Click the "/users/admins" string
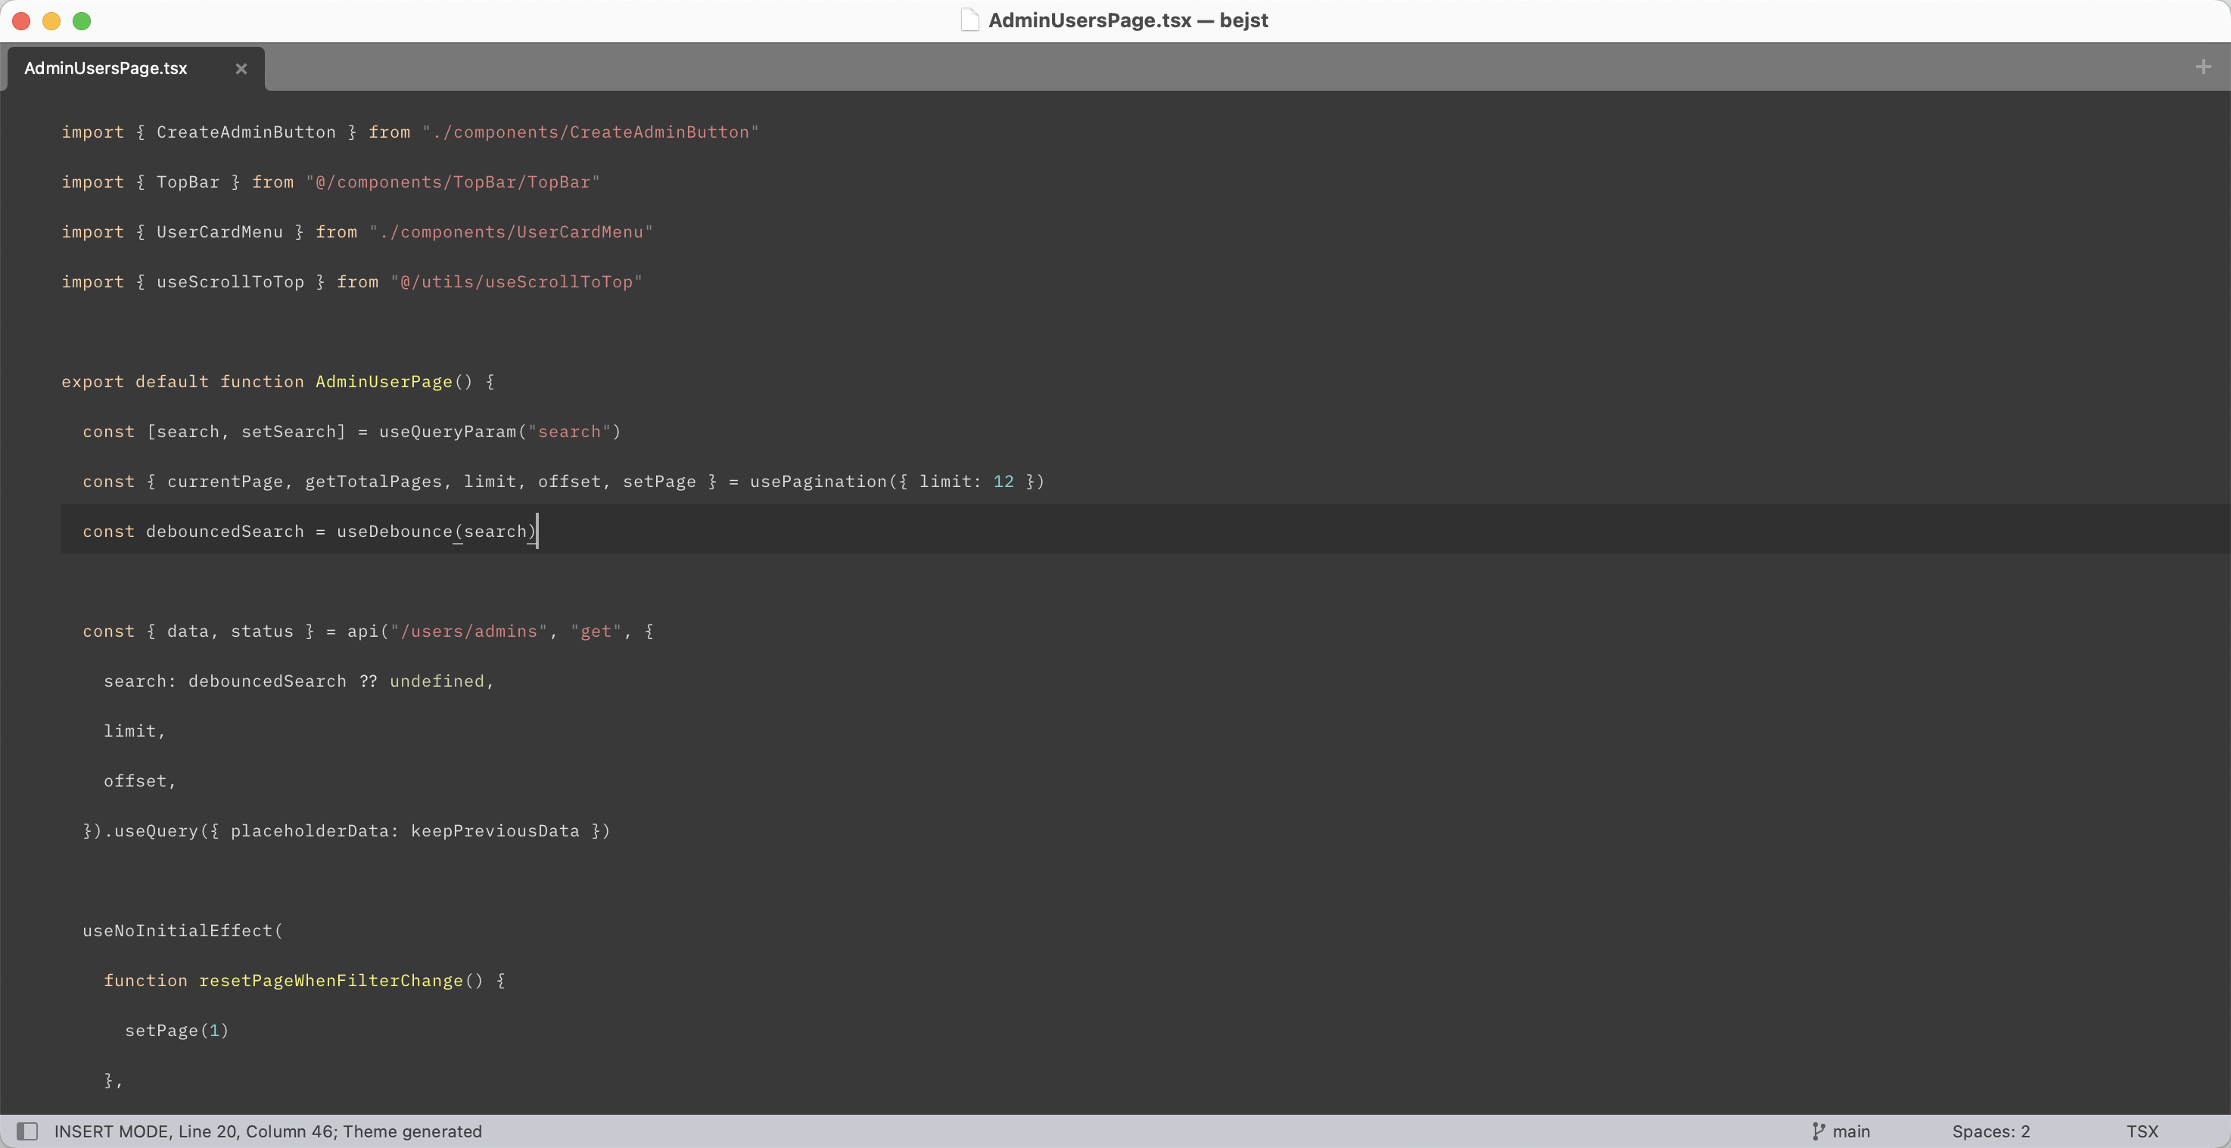Viewport: 2231px width, 1148px height. pos(468,631)
